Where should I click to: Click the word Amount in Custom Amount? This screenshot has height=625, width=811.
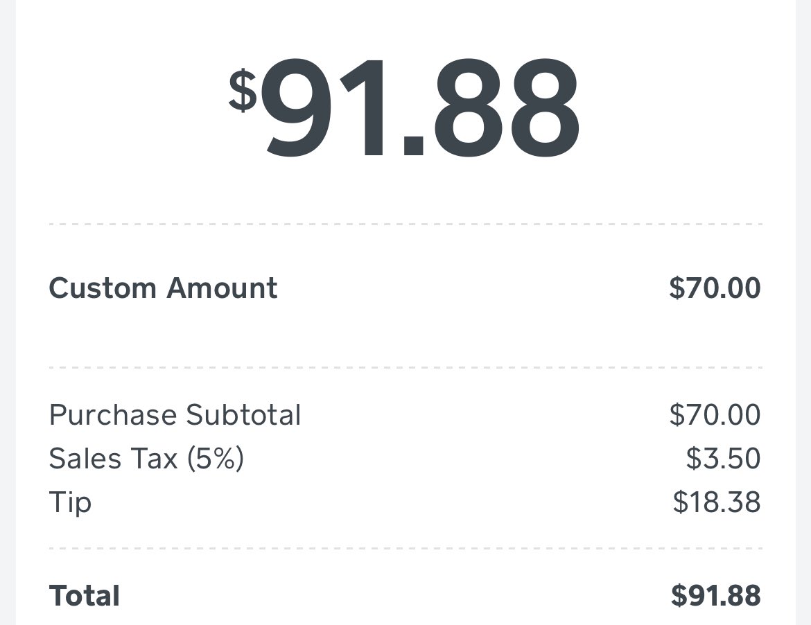coord(222,288)
